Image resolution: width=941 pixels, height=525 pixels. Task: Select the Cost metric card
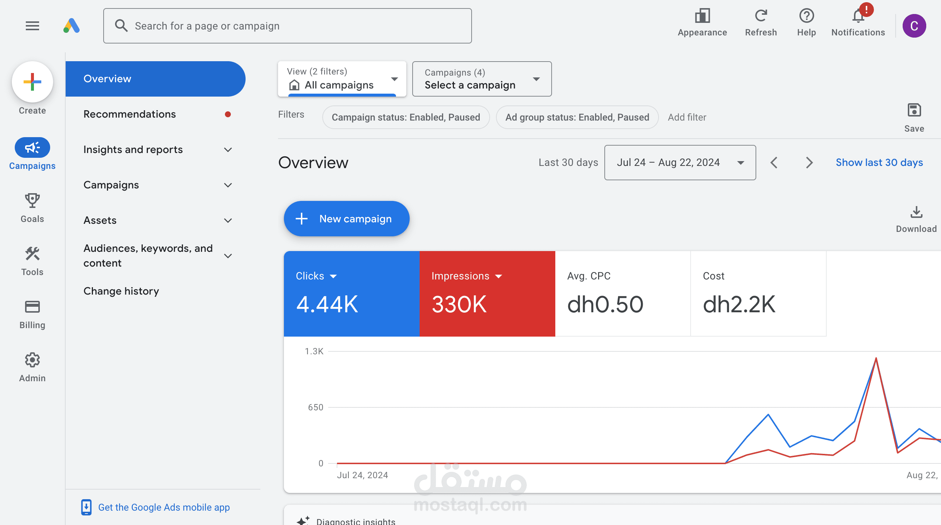point(758,294)
